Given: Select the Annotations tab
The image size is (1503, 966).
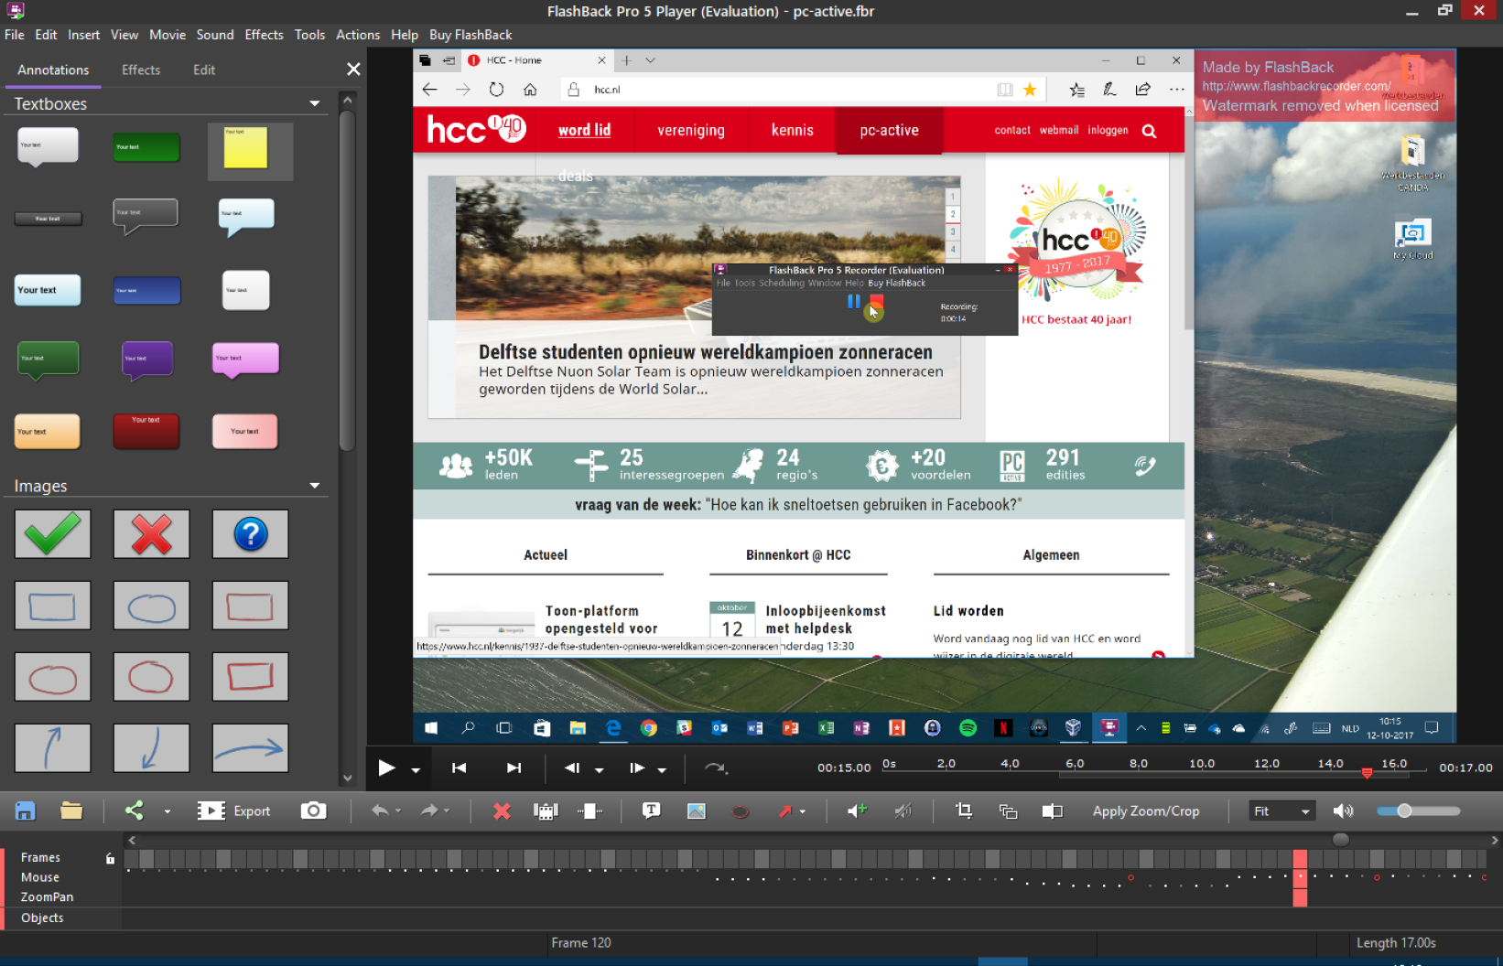Looking at the screenshot, I should tap(53, 70).
